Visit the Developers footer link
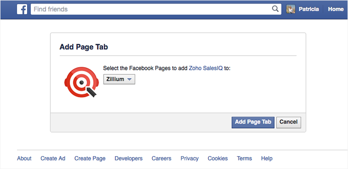The image size is (348, 169). click(x=129, y=158)
